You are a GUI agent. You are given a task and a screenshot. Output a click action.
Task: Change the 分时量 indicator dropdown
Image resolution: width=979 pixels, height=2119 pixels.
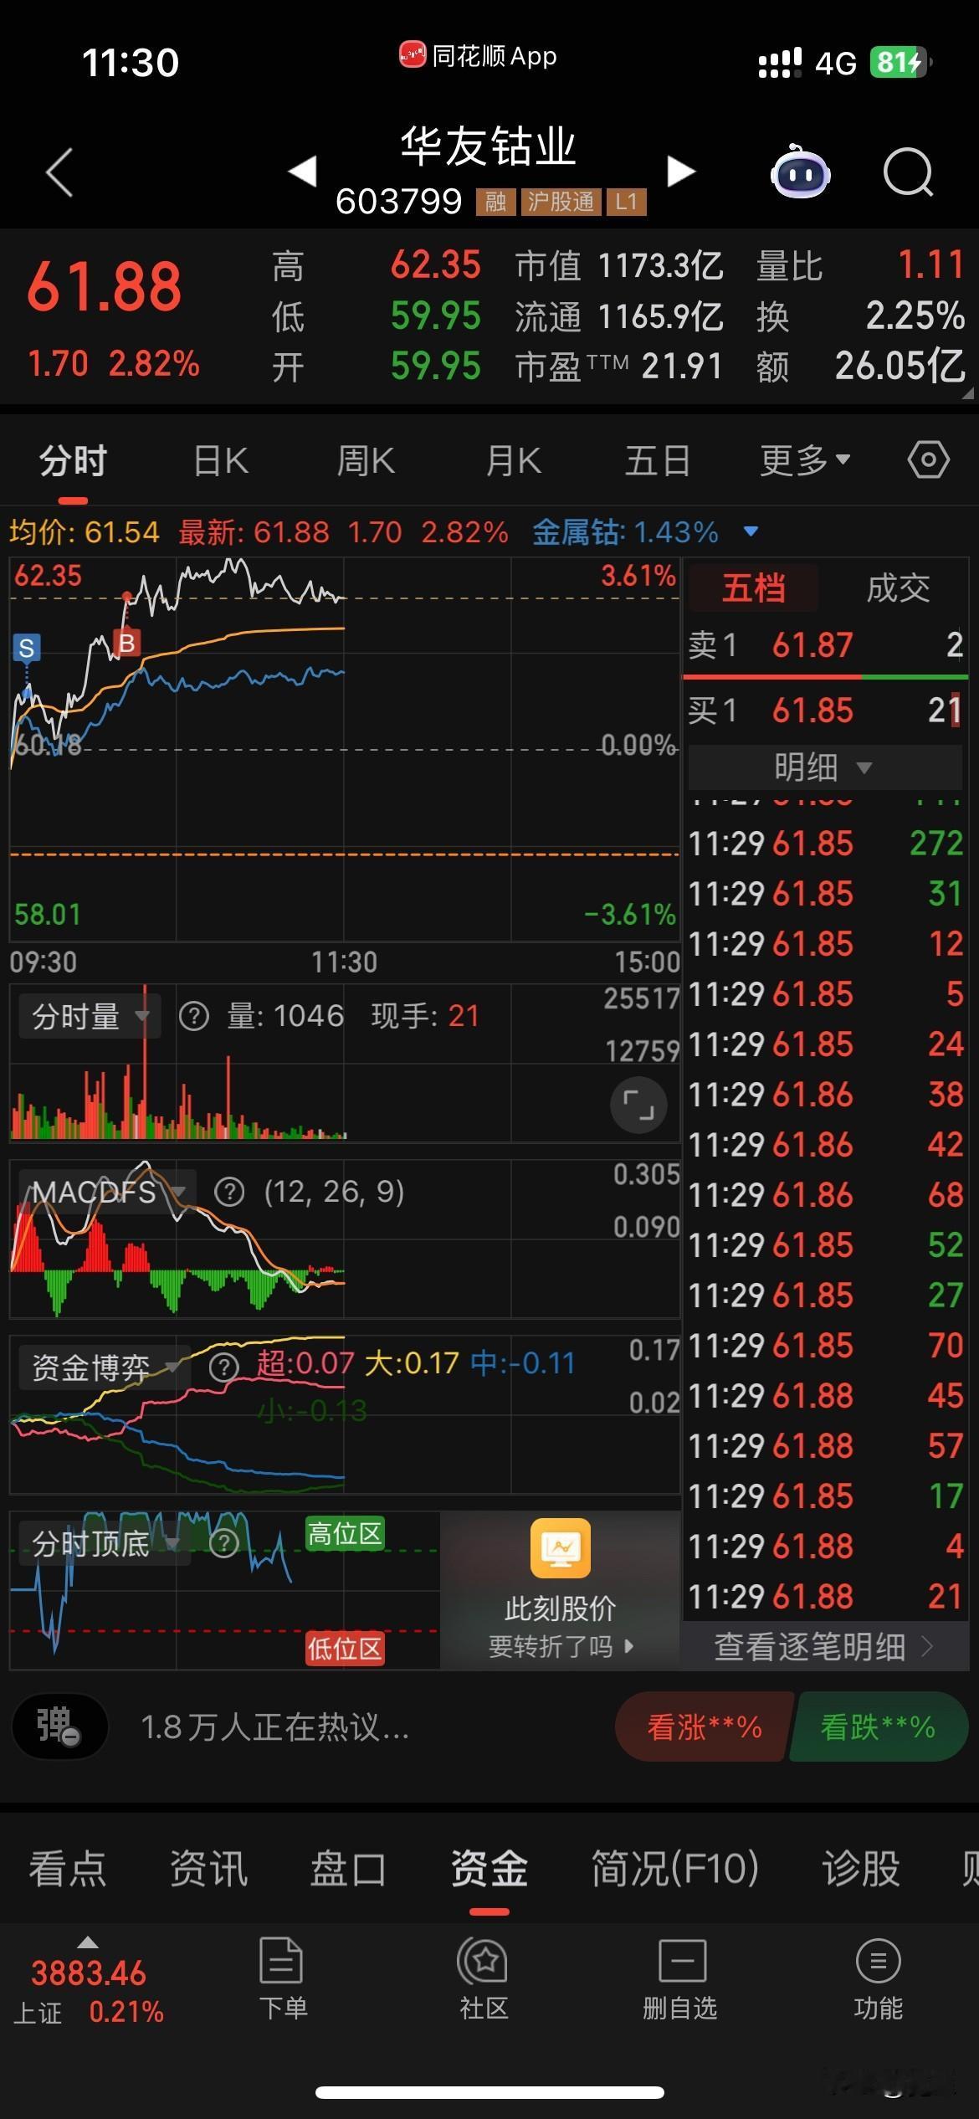pos(88,1017)
